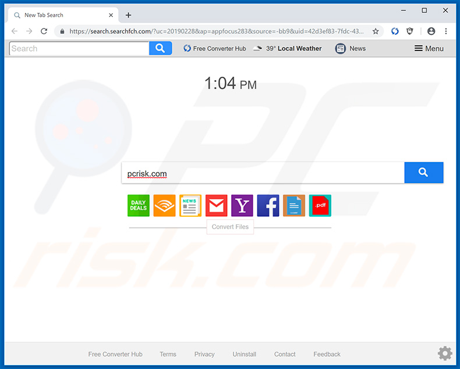Image resolution: width=460 pixels, height=369 pixels.
Task: Close the New Tab Search tab
Action: (111, 15)
